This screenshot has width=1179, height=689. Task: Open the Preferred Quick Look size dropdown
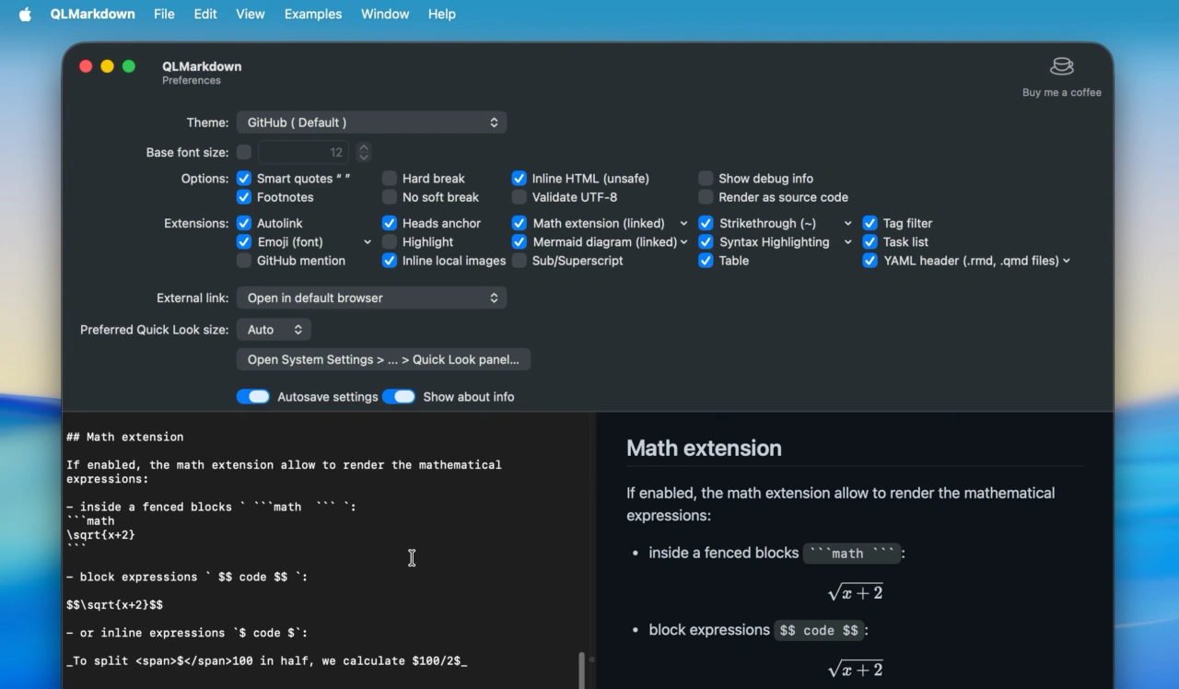(273, 329)
